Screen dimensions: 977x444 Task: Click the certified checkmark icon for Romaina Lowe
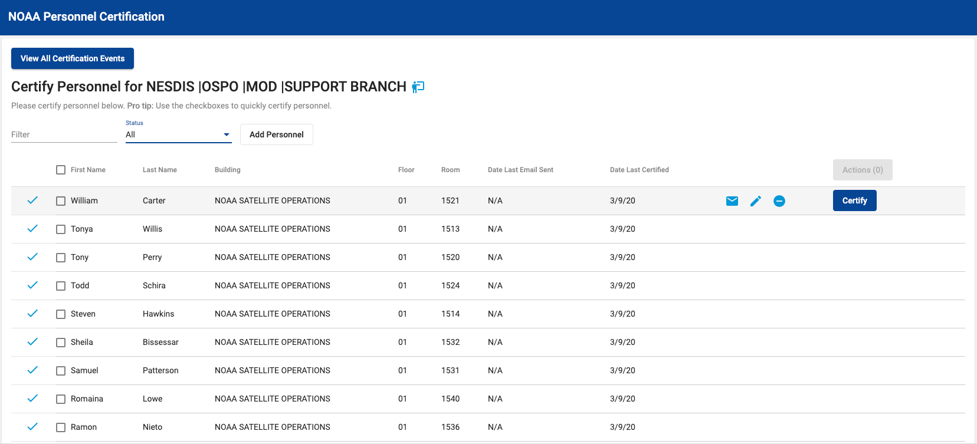(x=32, y=399)
